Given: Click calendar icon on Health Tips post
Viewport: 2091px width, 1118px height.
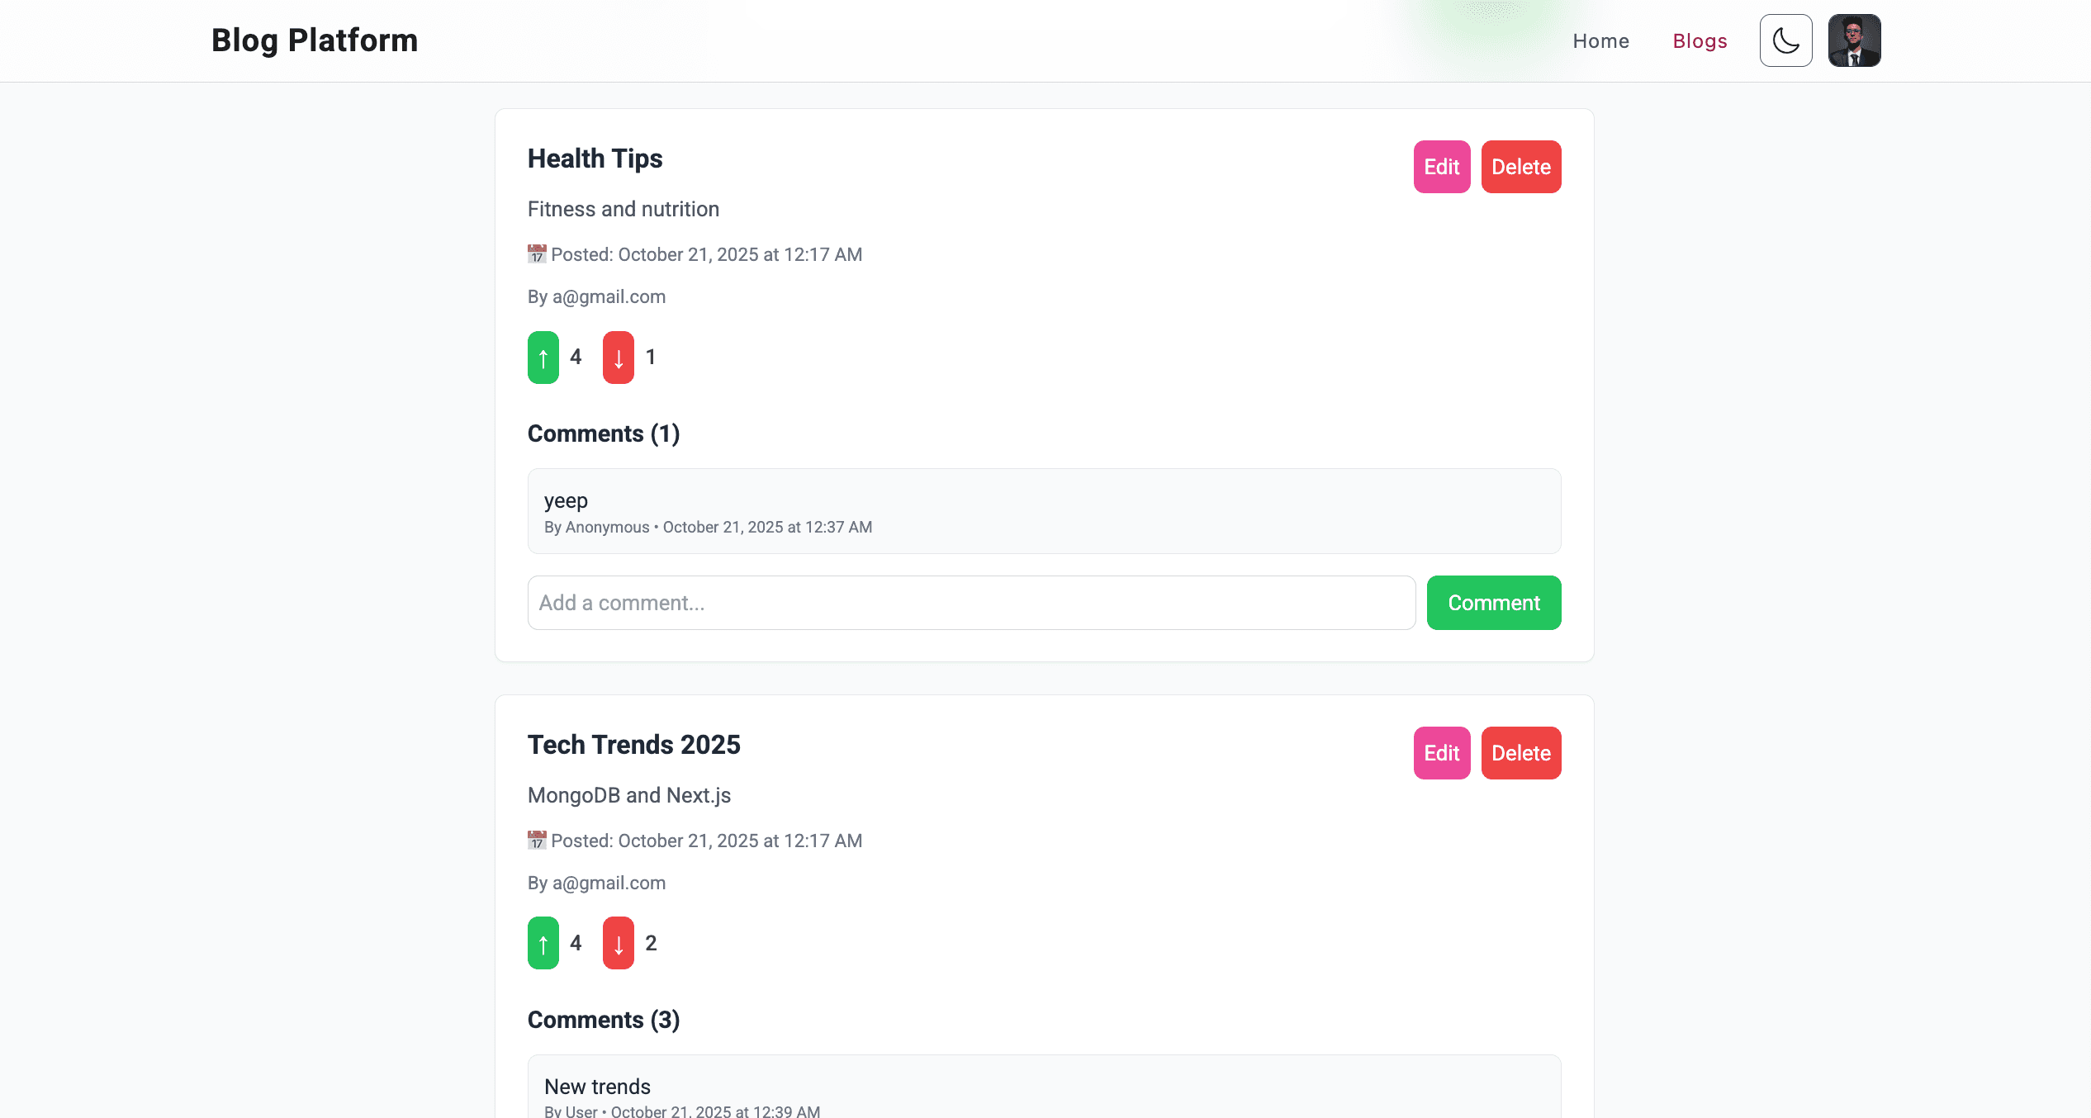Looking at the screenshot, I should tap(537, 254).
